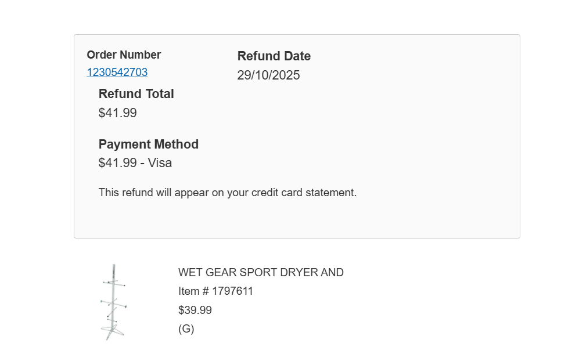Select the 29/10/2025 refund date
The height and width of the screenshot is (354, 579).
[x=268, y=75]
